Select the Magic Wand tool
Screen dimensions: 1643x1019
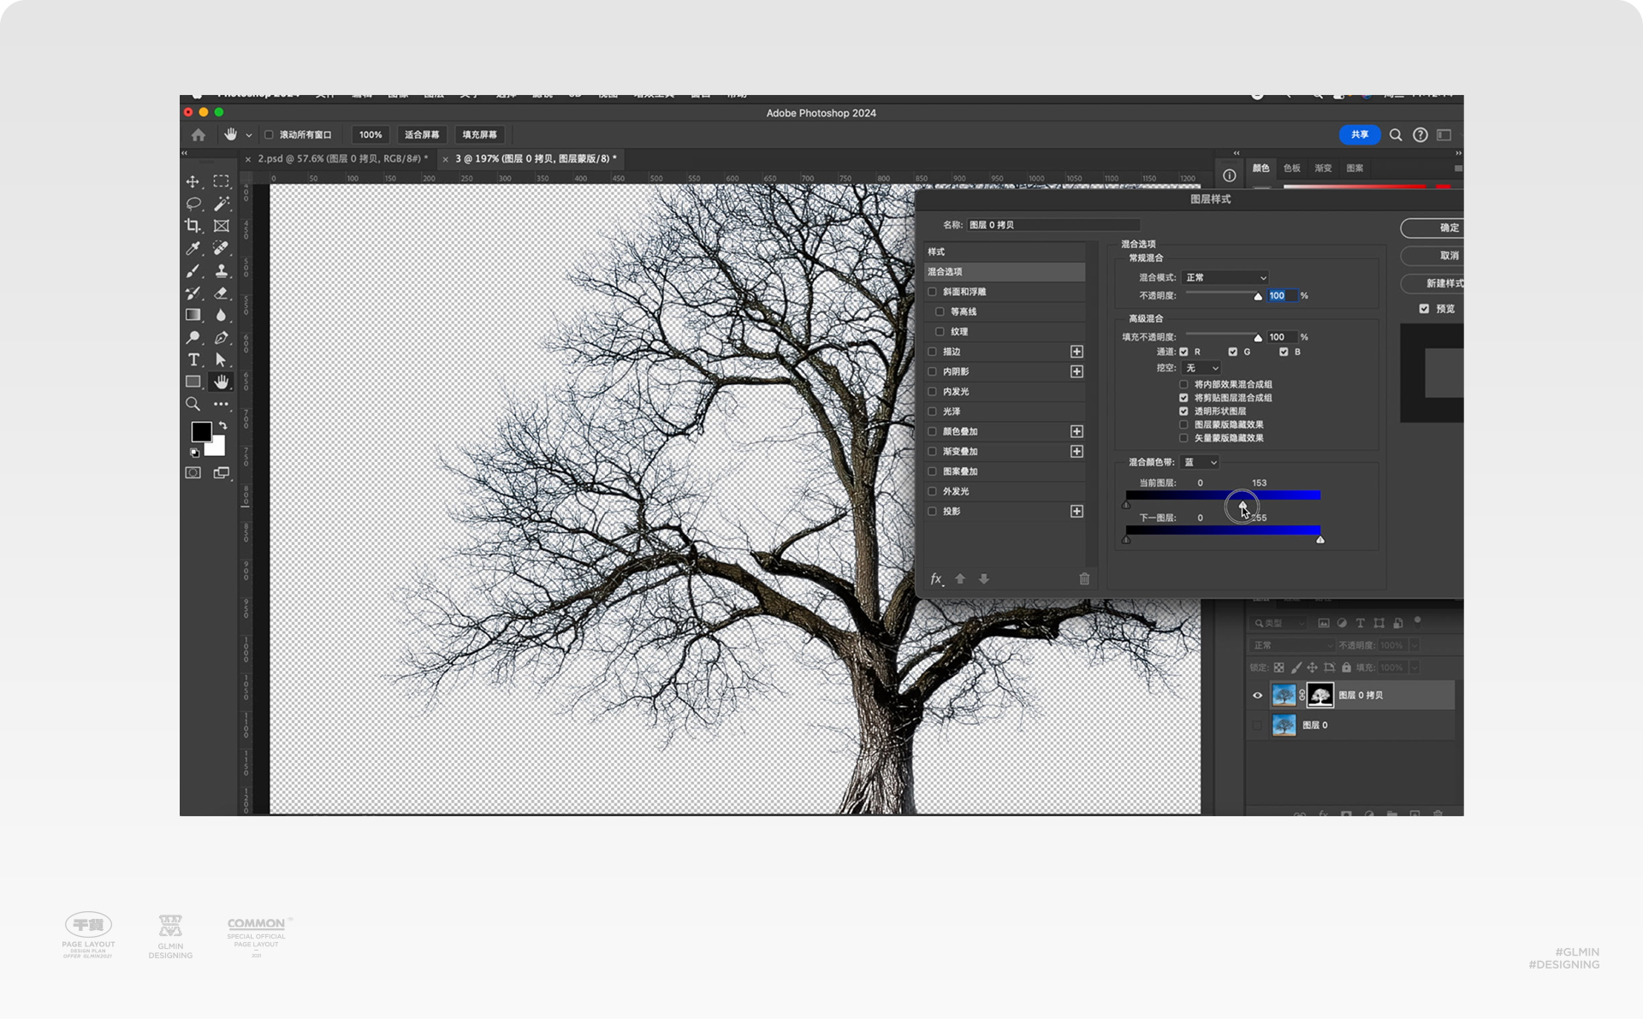221,204
